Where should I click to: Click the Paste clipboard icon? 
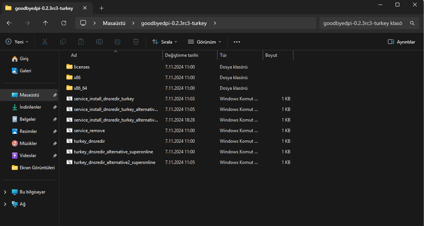(x=81, y=42)
